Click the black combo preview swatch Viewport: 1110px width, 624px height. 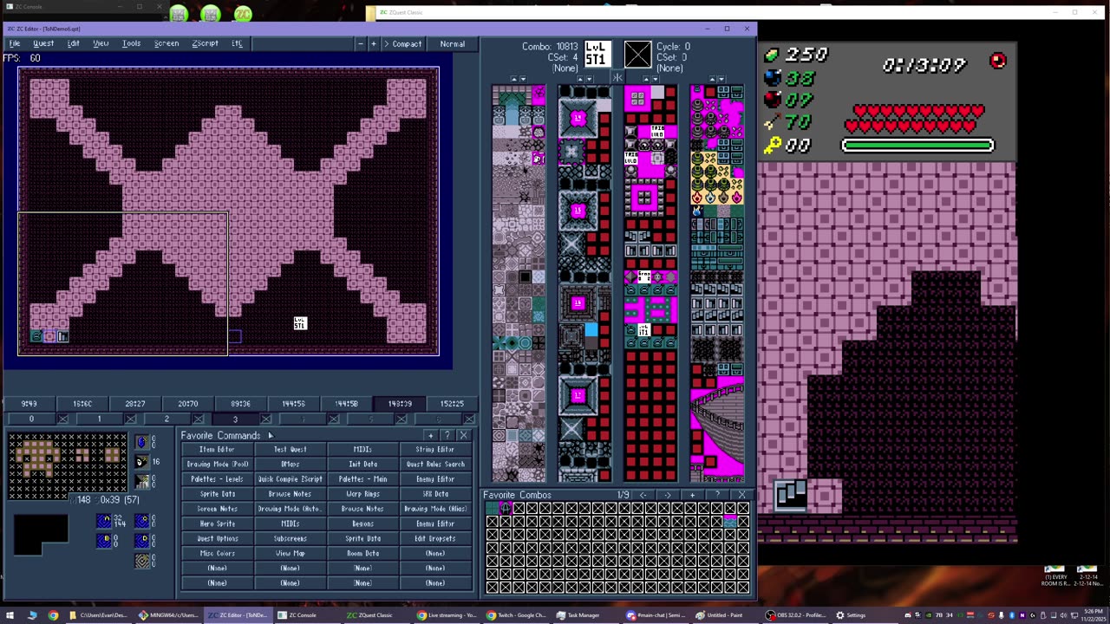[41, 535]
